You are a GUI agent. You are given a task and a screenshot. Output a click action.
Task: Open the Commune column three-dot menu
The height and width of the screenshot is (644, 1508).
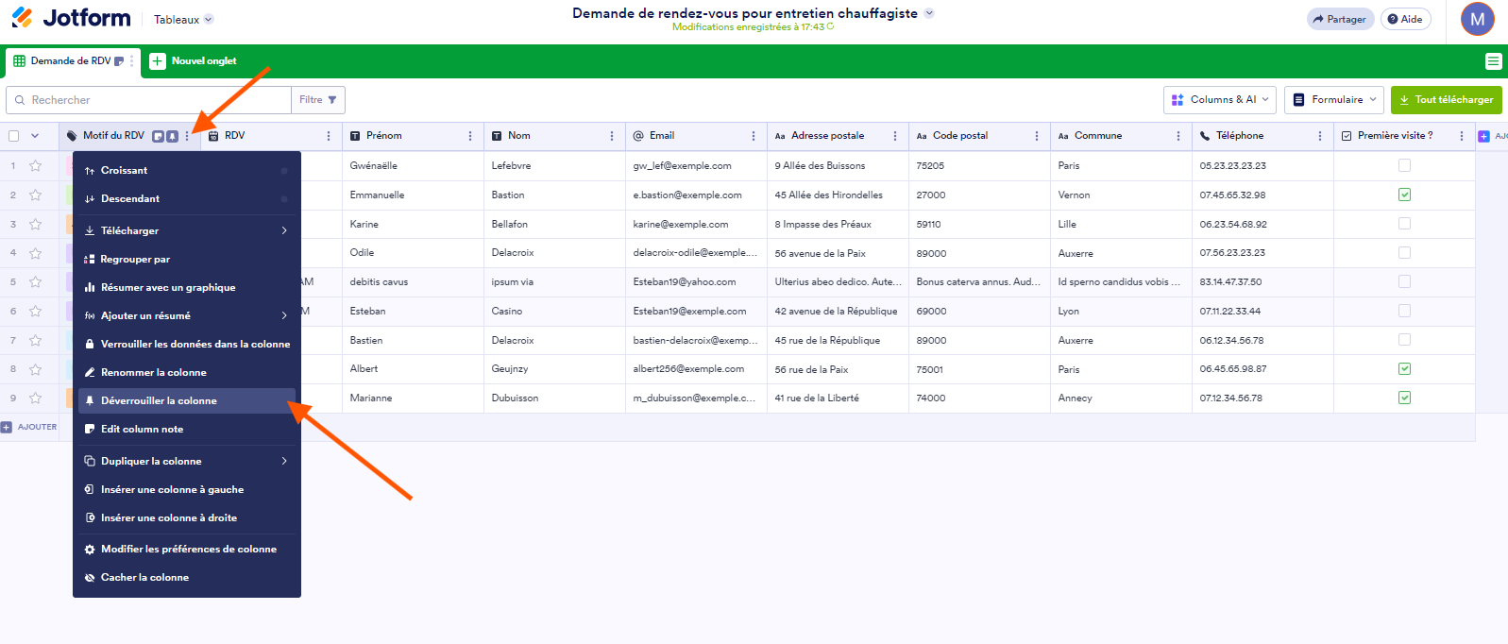pos(1178,136)
